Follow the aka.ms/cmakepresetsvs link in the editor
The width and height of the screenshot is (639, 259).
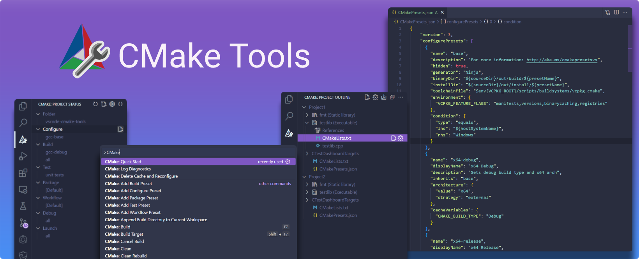(561, 60)
